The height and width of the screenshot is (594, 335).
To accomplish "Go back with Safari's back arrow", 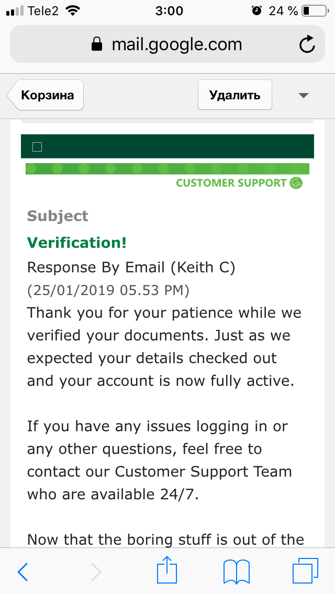I will pyautogui.click(x=23, y=572).
